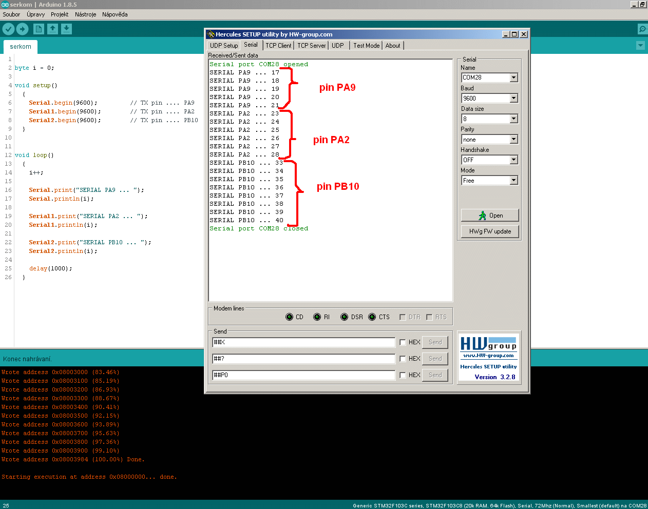Click the Arduino Upload arrow icon
The image size is (648, 509).
click(x=23, y=29)
